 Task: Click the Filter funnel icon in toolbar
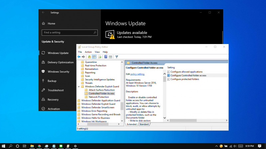click(x=117, y=57)
